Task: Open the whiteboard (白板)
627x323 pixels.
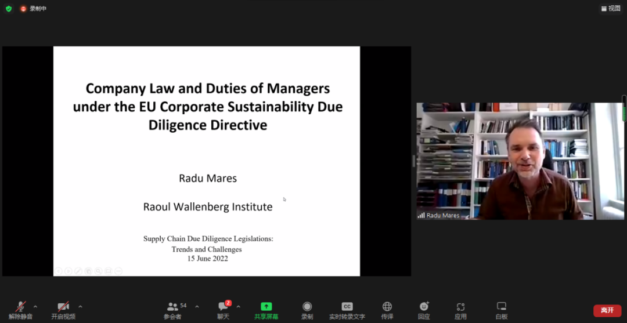Action: pyautogui.click(x=502, y=310)
